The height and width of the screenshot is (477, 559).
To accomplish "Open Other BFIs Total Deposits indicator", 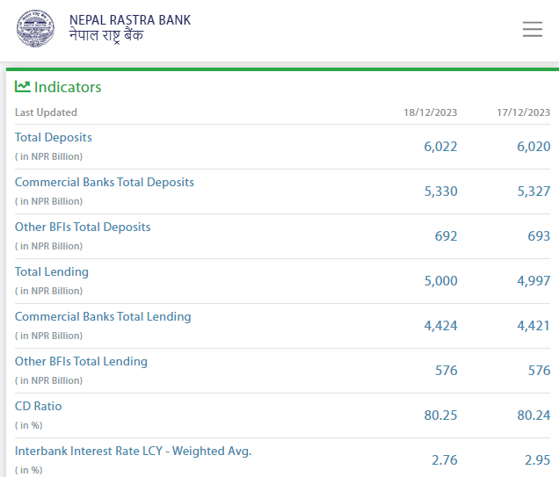I will pyautogui.click(x=83, y=228).
